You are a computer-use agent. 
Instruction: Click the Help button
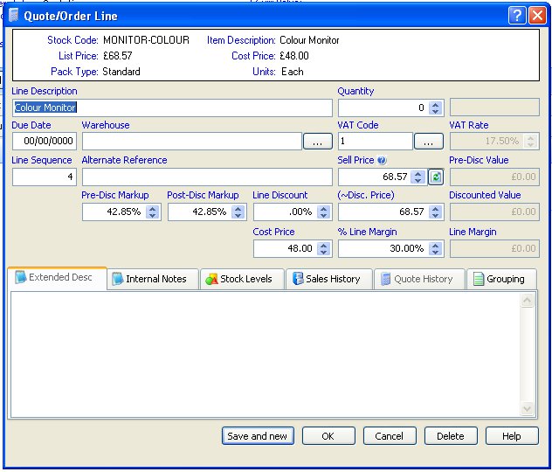click(x=512, y=436)
